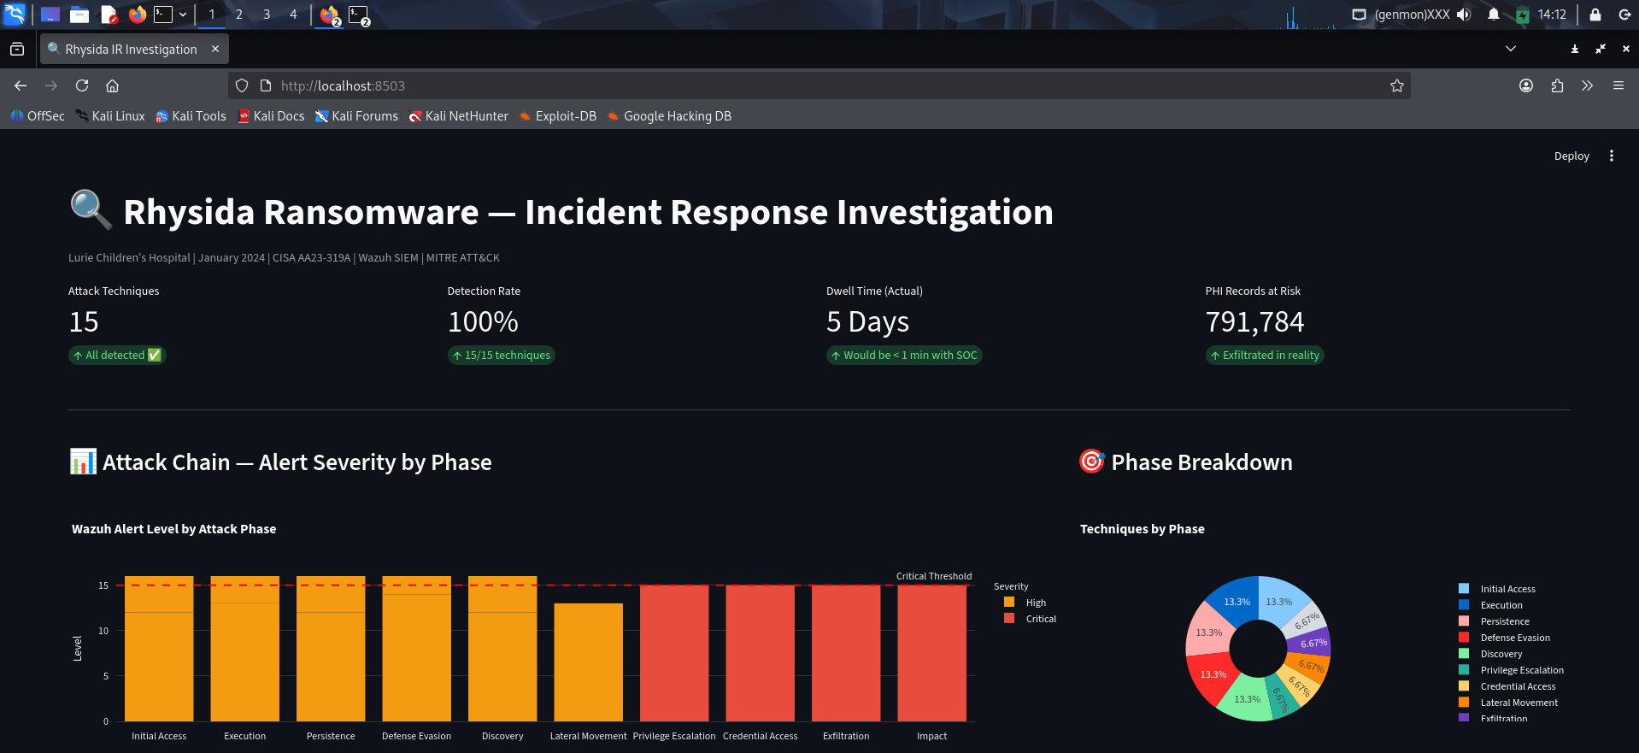The image size is (1639, 753).
Task: Open the Google Hacking DB bookmark
Action: [x=669, y=116]
